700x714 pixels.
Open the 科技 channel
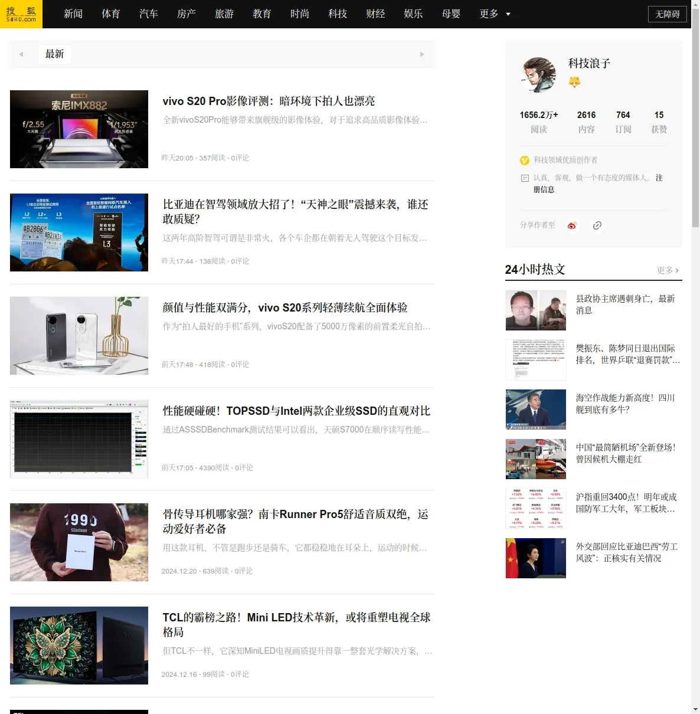pyautogui.click(x=338, y=14)
